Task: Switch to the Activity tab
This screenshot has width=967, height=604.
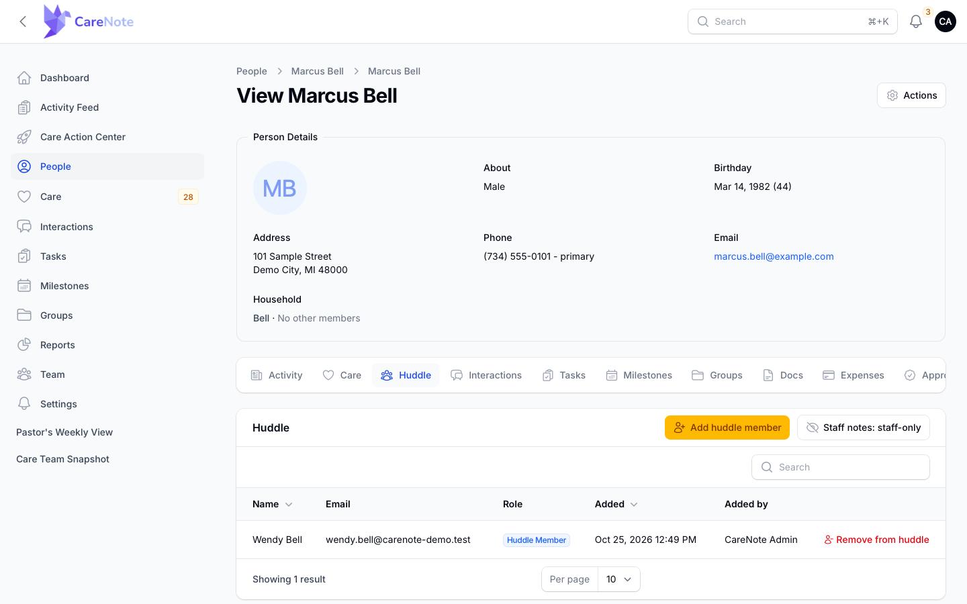Action: tap(277, 375)
